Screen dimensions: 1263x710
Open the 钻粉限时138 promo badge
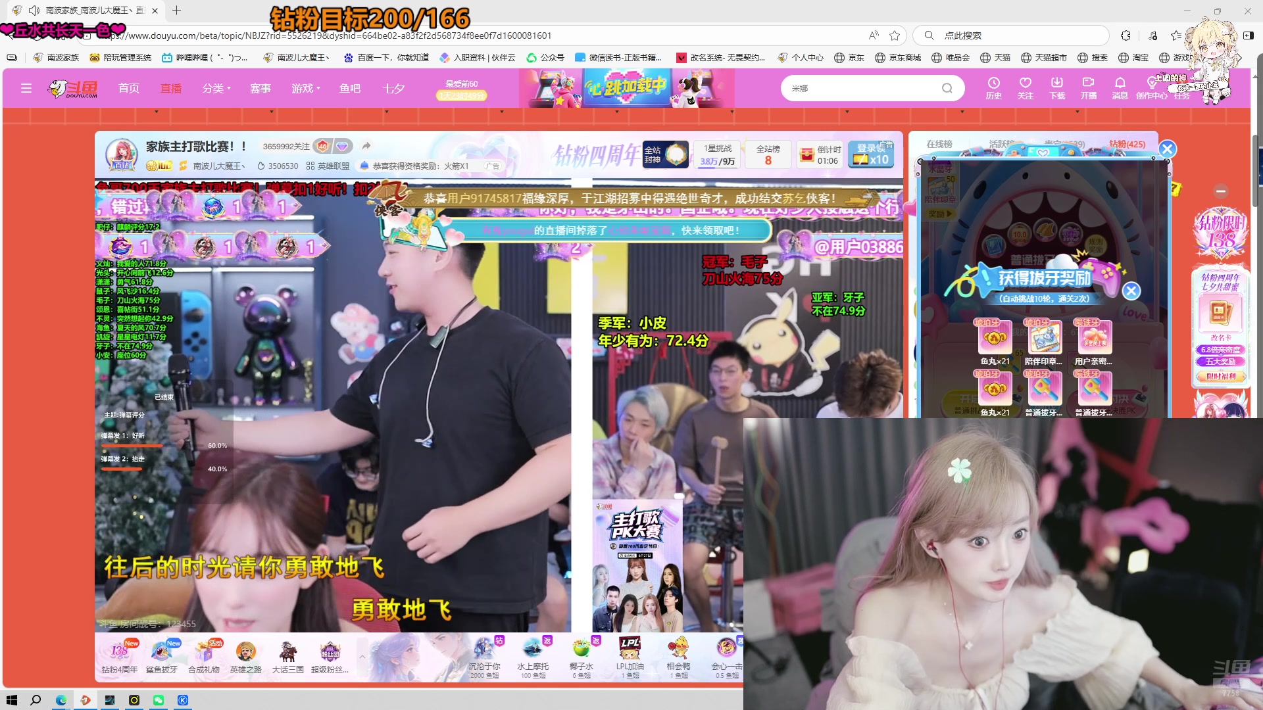tap(1221, 233)
